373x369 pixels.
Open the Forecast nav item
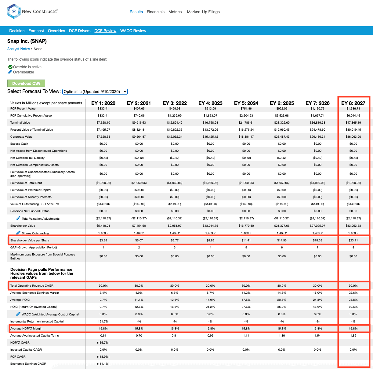click(36, 31)
